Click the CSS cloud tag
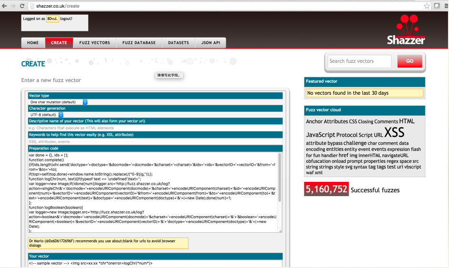Screen dimensions: 449x268 [353, 121]
